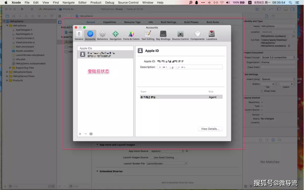
Task: Add a new Apple ID account
Action: (80, 134)
